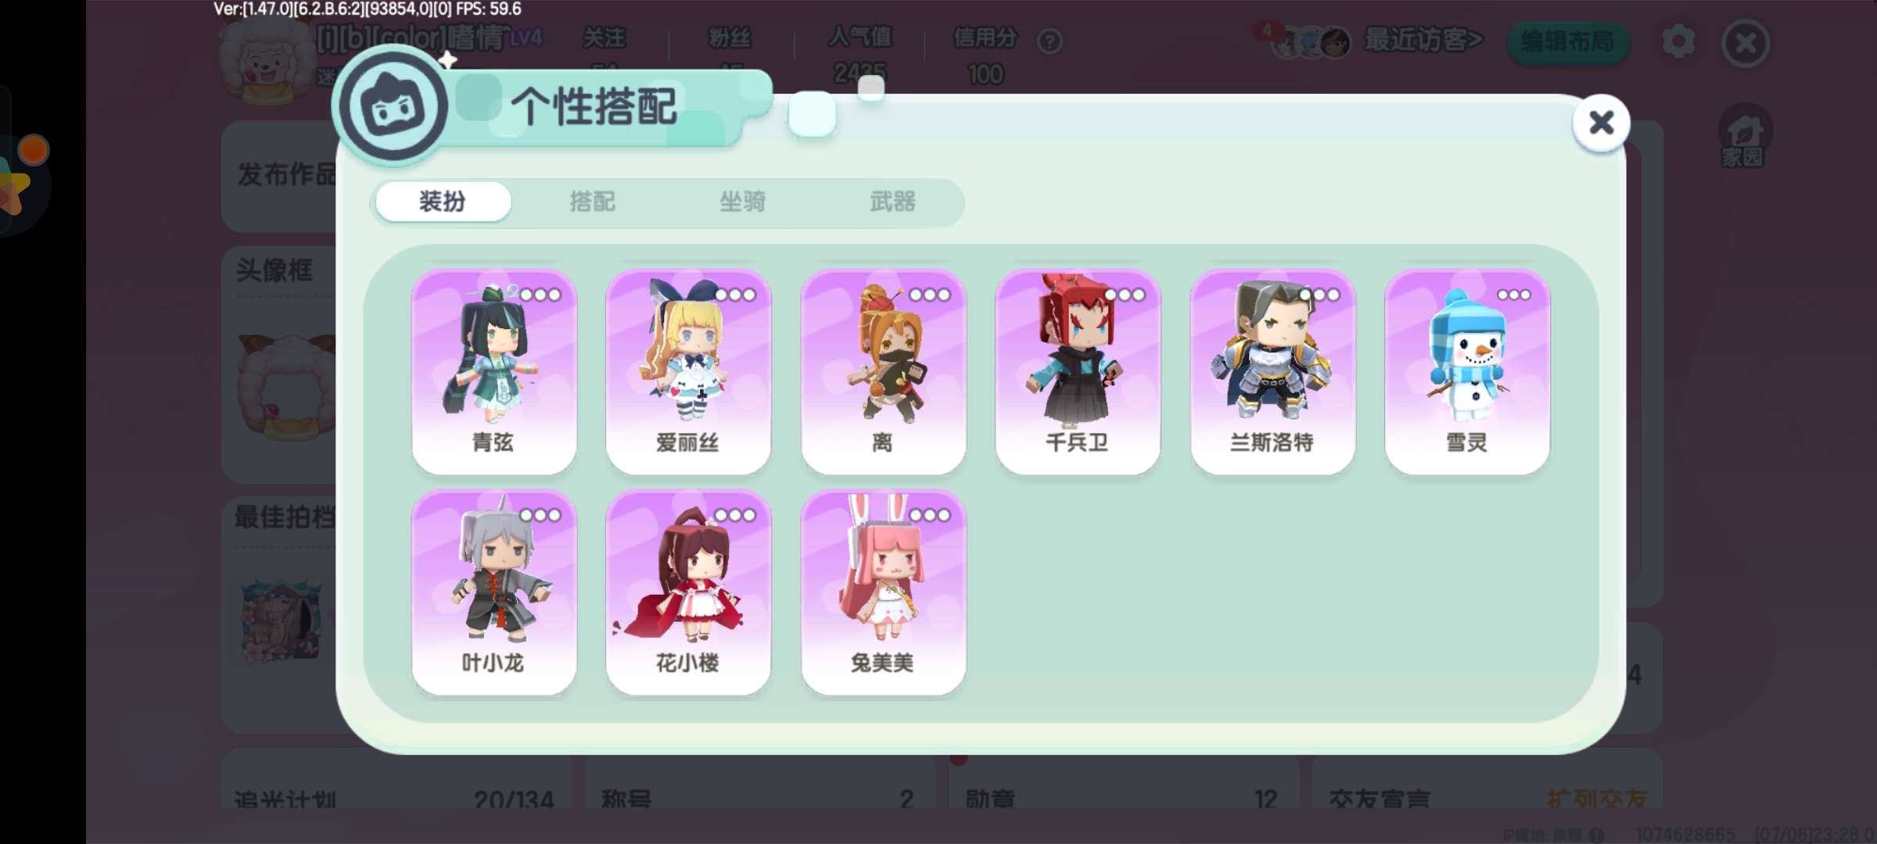The width and height of the screenshot is (1877, 844).
Task: Pick the 离 ninja skin card
Action: 883,371
